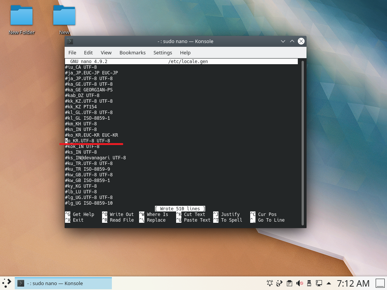Click the line #ja_JP.EUC-JP EUC-JP
The height and width of the screenshot is (290, 387).
[91, 73]
